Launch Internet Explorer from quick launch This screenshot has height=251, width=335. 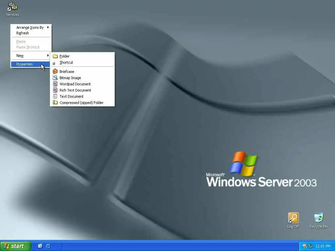point(48,246)
